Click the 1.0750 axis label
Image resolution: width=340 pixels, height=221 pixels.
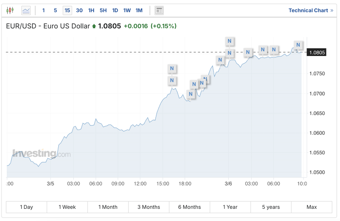317,74
